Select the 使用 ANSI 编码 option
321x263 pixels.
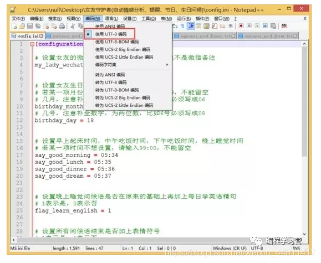(128, 27)
